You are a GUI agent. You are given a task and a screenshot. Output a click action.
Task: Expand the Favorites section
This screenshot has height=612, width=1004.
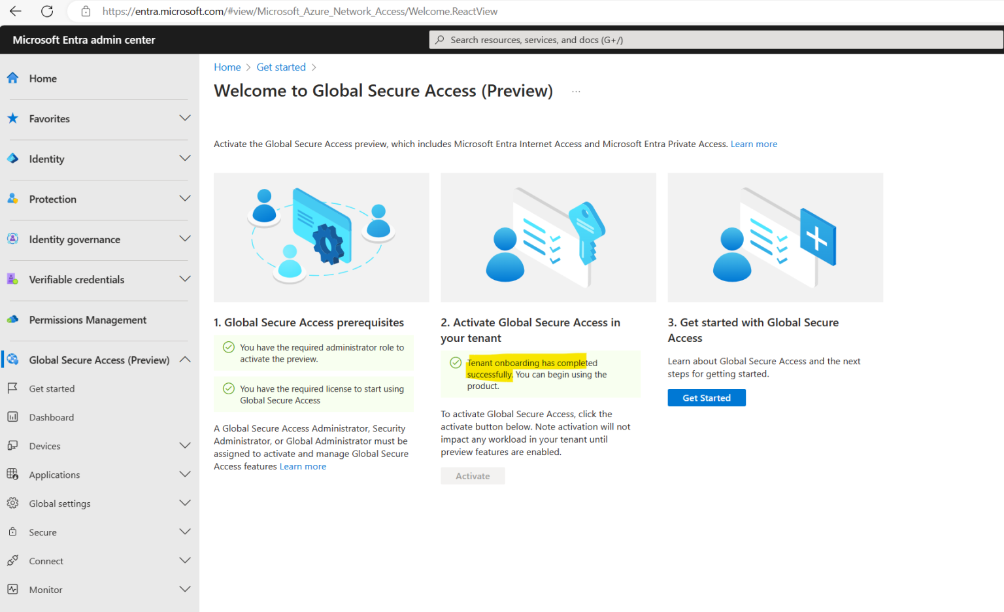[x=185, y=118]
